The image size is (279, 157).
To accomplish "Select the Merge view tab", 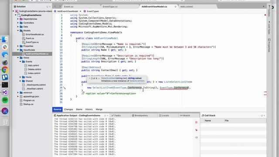I will click(x=99, y=109).
